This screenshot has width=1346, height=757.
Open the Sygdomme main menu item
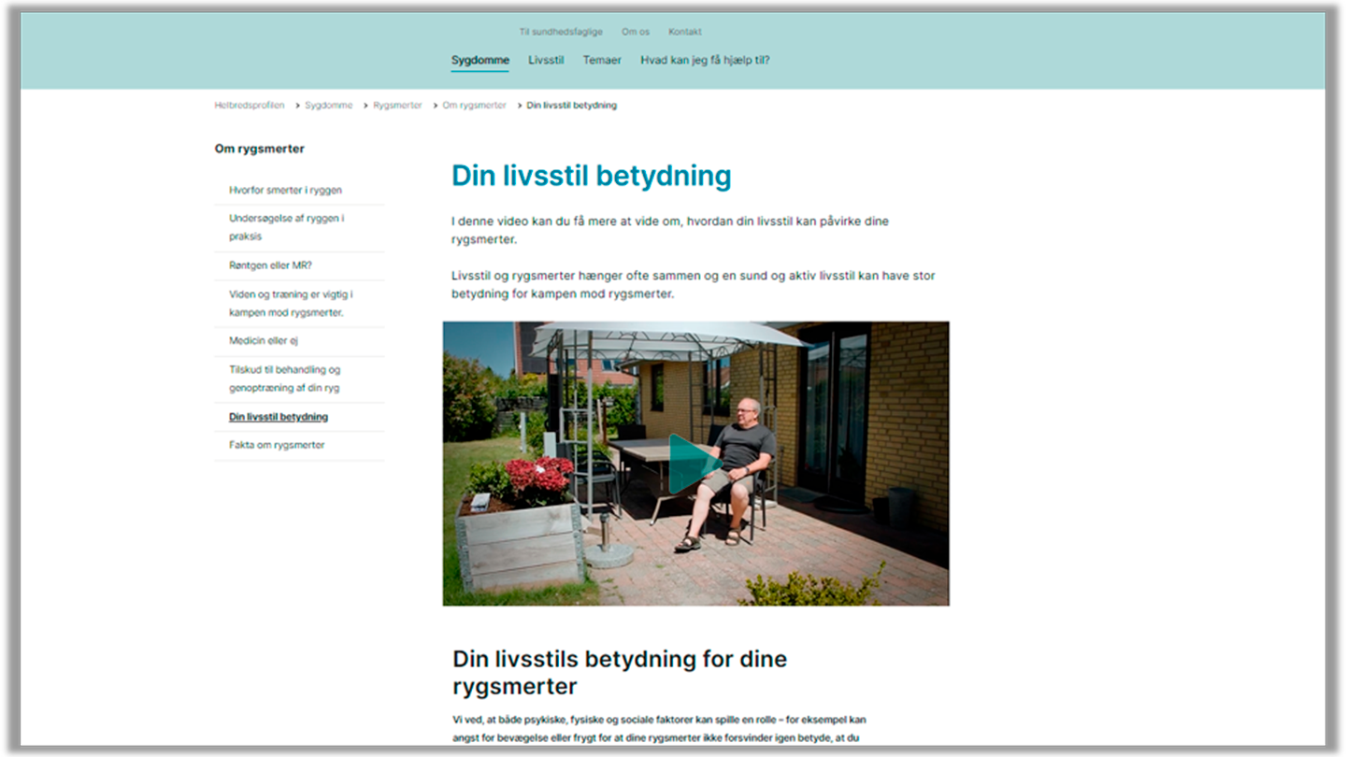[480, 61]
